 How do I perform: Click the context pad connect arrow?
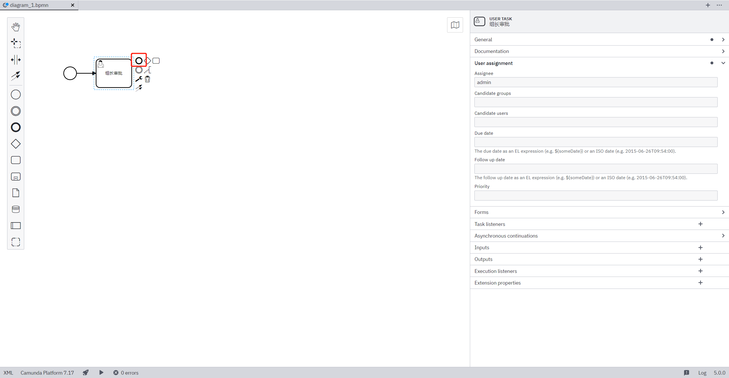click(139, 88)
